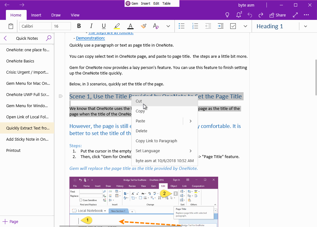
Task: Choose Copy in context menu
Action: click(x=165, y=111)
